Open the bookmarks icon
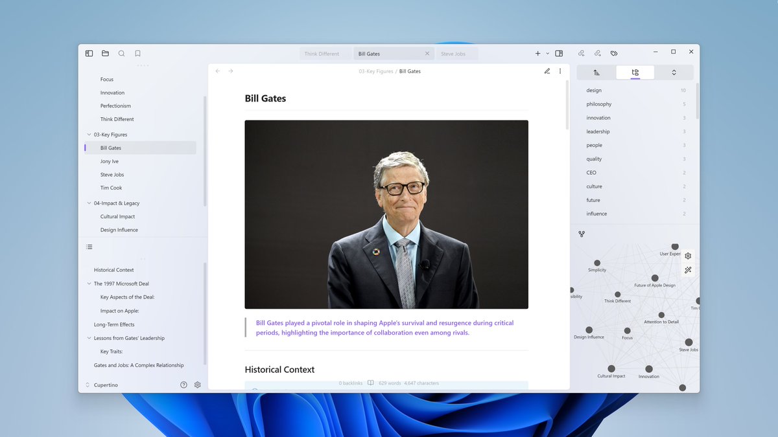This screenshot has height=437, width=778. point(137,54)
